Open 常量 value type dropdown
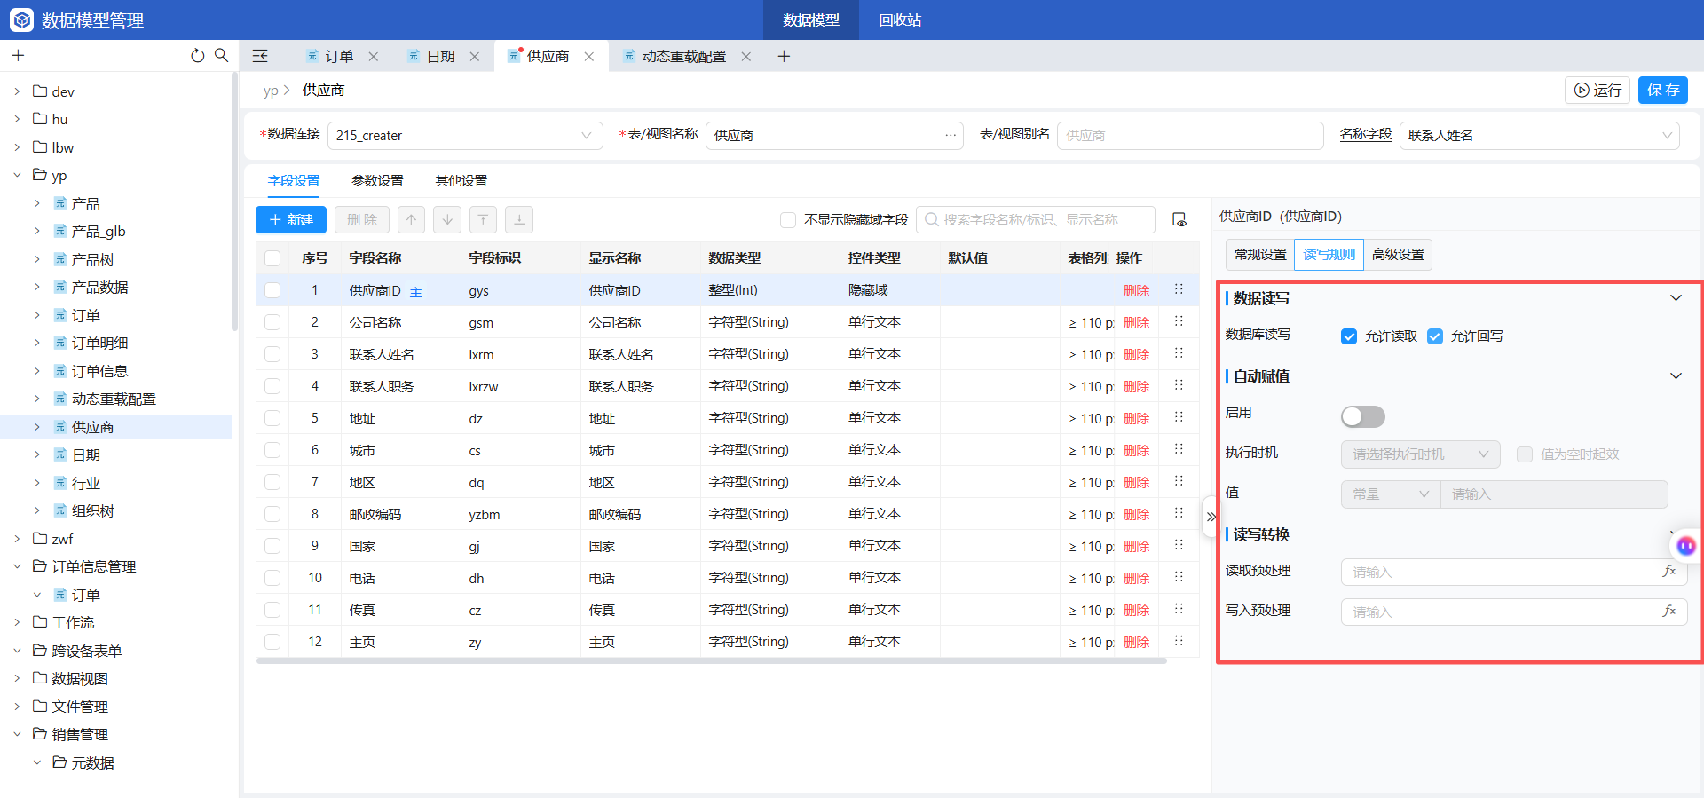Screen dimensions: 1704x798 point(1390,494)
